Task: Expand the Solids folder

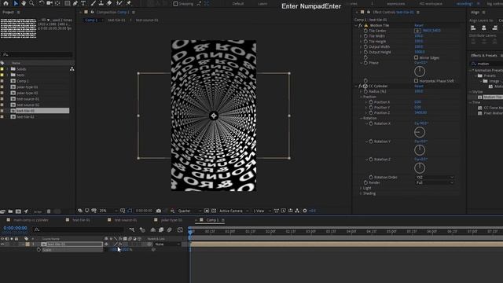Action: pyautogui.click(x=7, y=69)
